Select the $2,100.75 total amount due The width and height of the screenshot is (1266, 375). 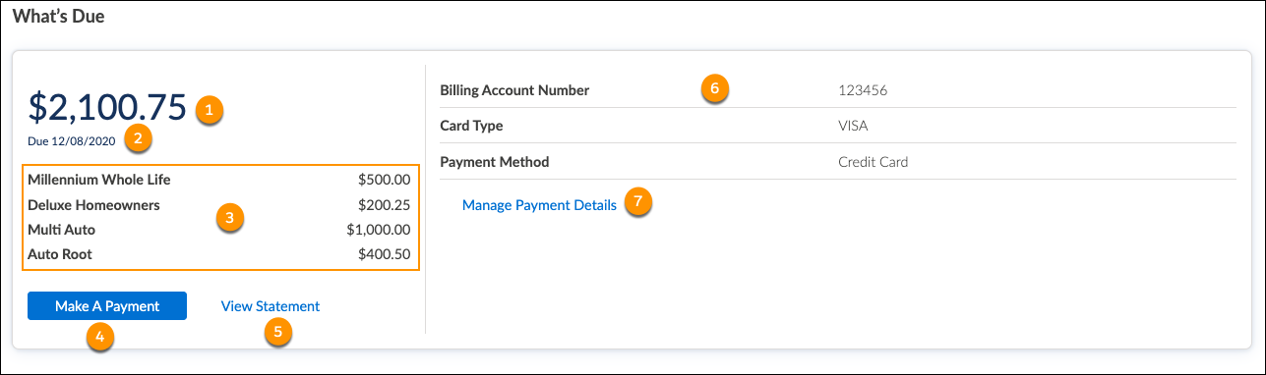[107, 107]
